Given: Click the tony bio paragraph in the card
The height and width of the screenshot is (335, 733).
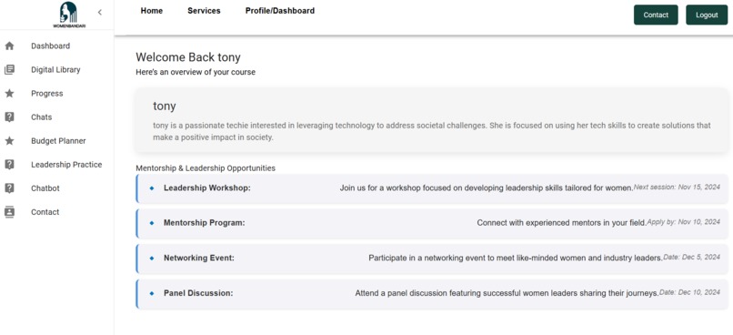Looking at the screenshot, I should click(x=432, y=132).
